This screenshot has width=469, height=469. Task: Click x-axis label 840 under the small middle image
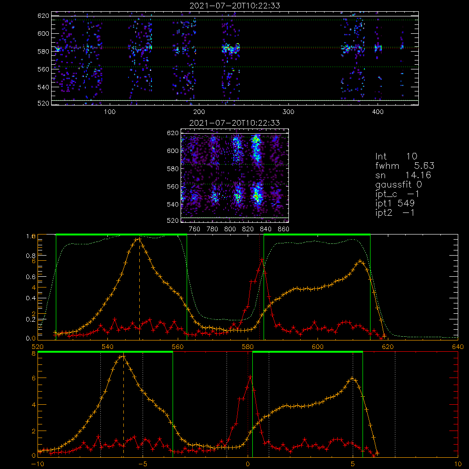point(265,229)
